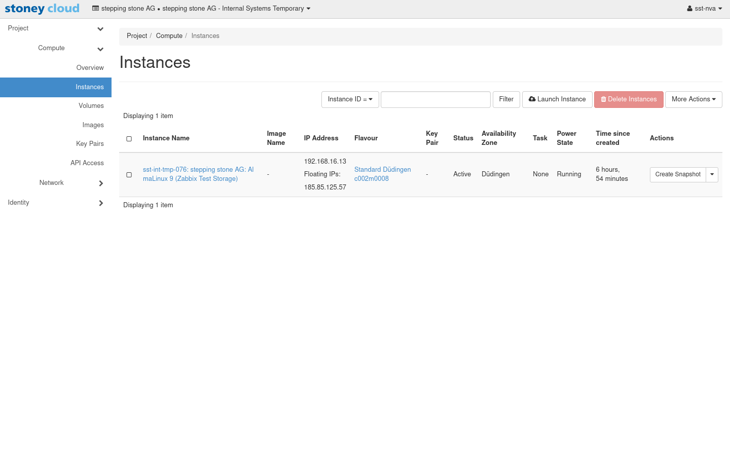Click the Delete Instances button
The width and height of the screenshot is (730, 456).
point(629,99)
